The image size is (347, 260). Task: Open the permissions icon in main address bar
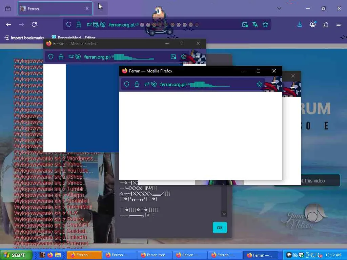tap(89, 24)
